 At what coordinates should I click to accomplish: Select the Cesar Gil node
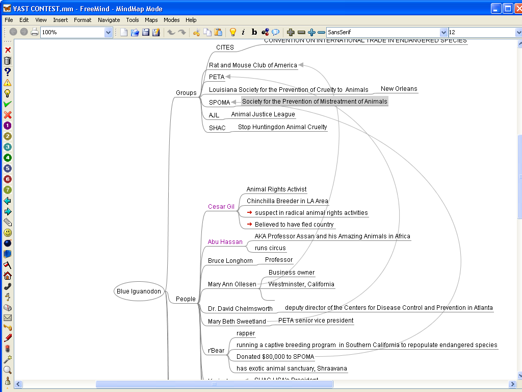[x=221, y=207]
